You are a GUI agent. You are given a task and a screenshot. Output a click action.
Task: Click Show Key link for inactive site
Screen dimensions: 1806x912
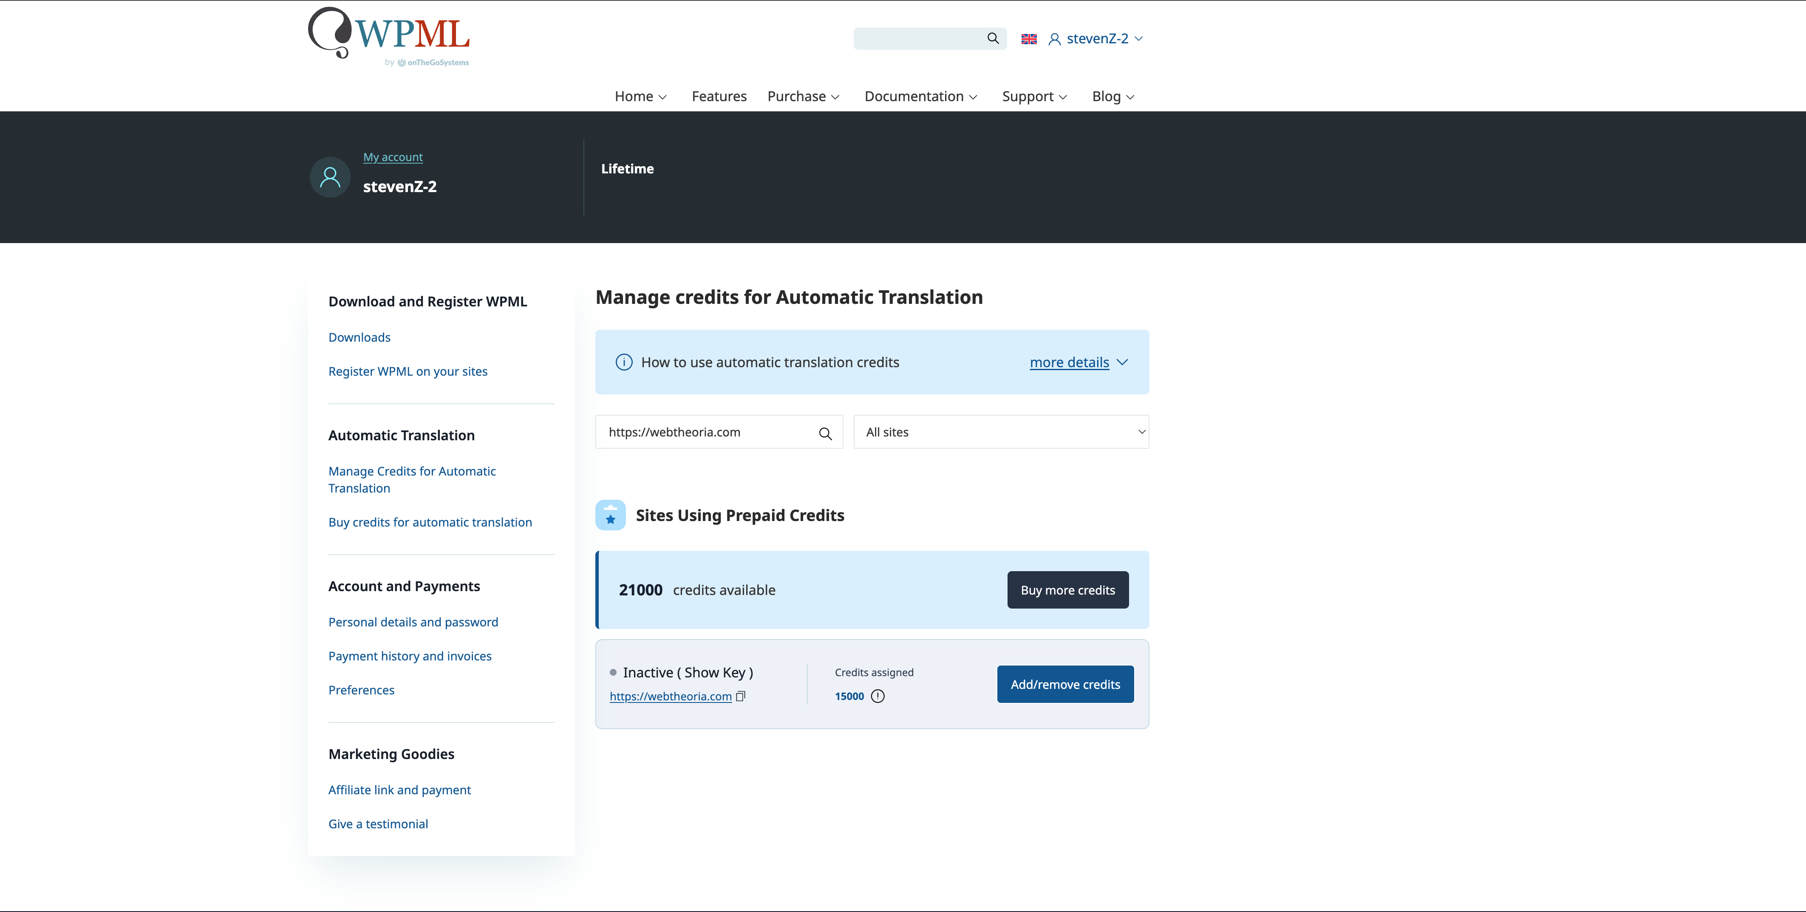[714, 673]
